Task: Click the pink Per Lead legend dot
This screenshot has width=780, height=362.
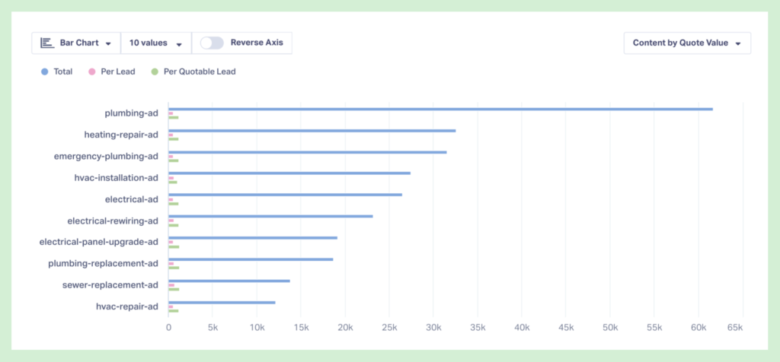Action: (x=91, y=71)
